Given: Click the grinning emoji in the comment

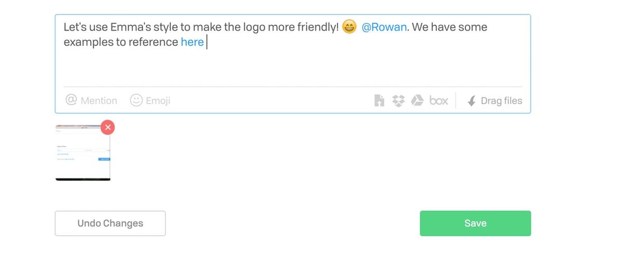Looking at the screenshot, I should [349, 27].
